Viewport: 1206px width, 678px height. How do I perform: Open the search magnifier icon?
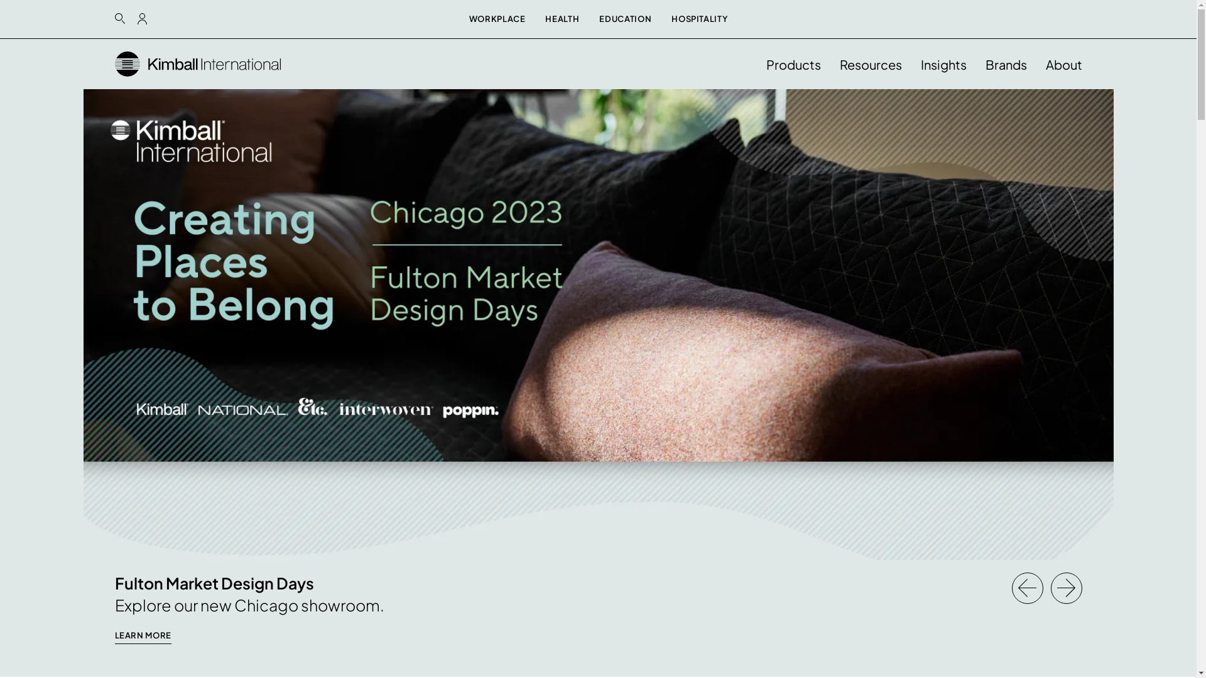pyautogui.click(x=120, y=19)
